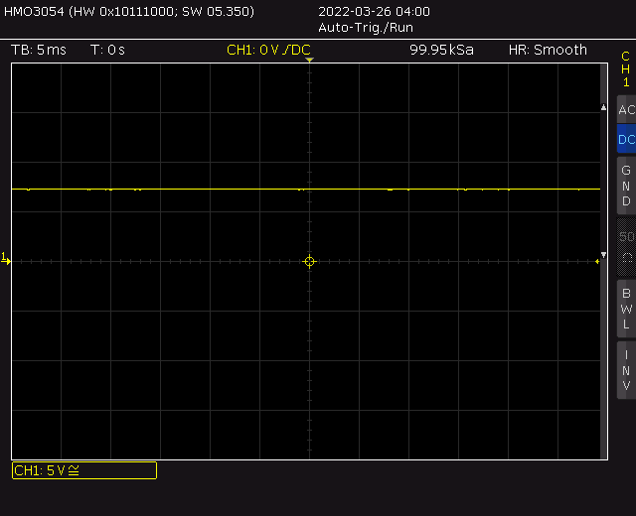Click the trigger time marker at top of grid
Screen dimensions: 636x516
pos(309,62)
